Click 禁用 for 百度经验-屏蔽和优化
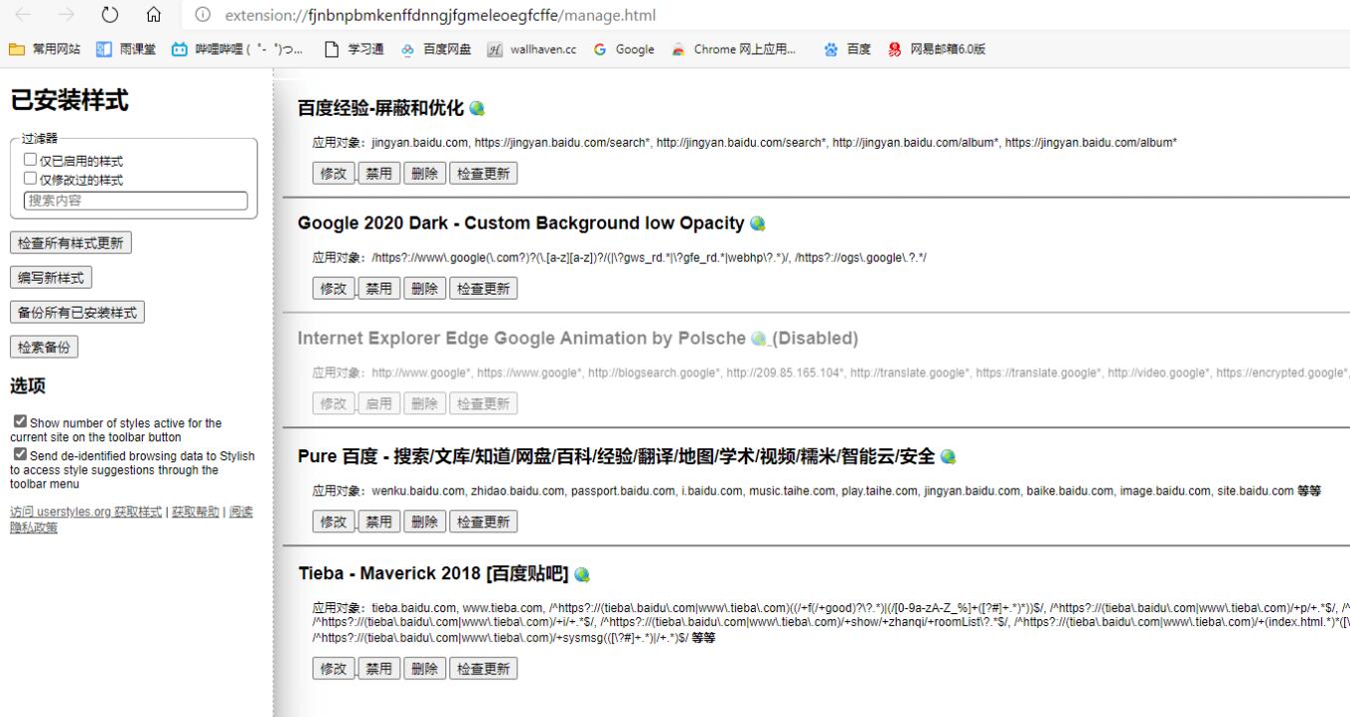The width and height of the screenshot is (1350, 717). (x=378, y=174)
